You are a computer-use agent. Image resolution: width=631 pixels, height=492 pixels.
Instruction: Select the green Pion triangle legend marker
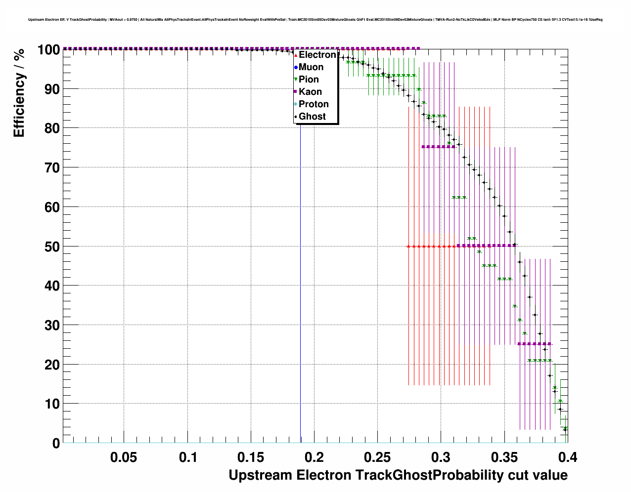(296, 80)
